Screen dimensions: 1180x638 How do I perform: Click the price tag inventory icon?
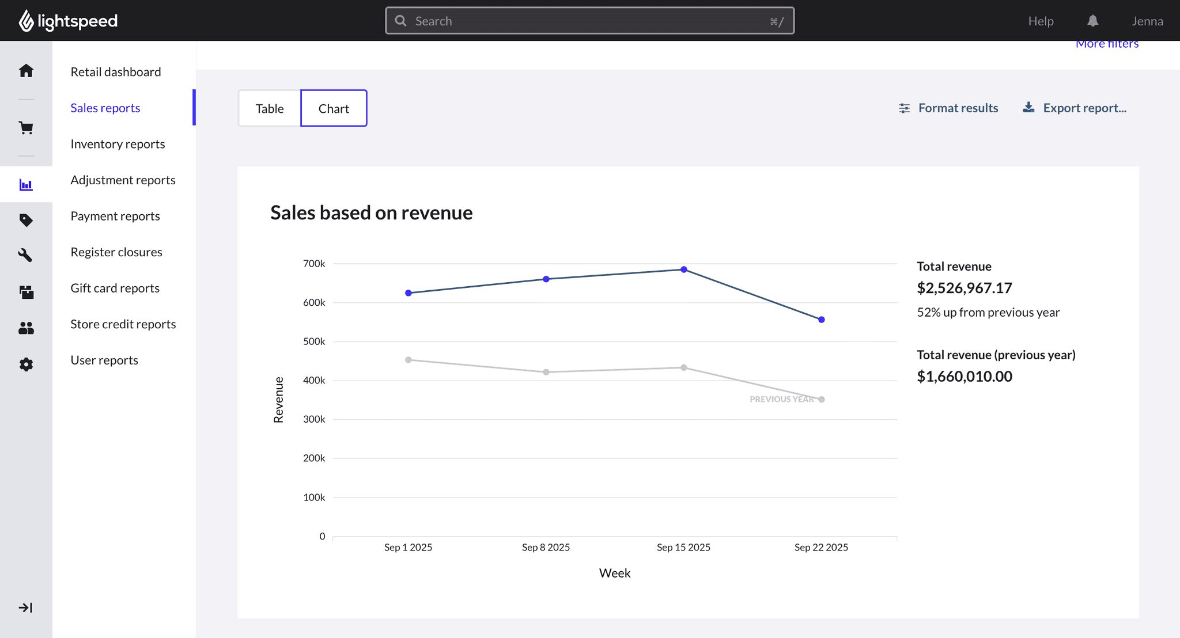[x=26, y=220]
